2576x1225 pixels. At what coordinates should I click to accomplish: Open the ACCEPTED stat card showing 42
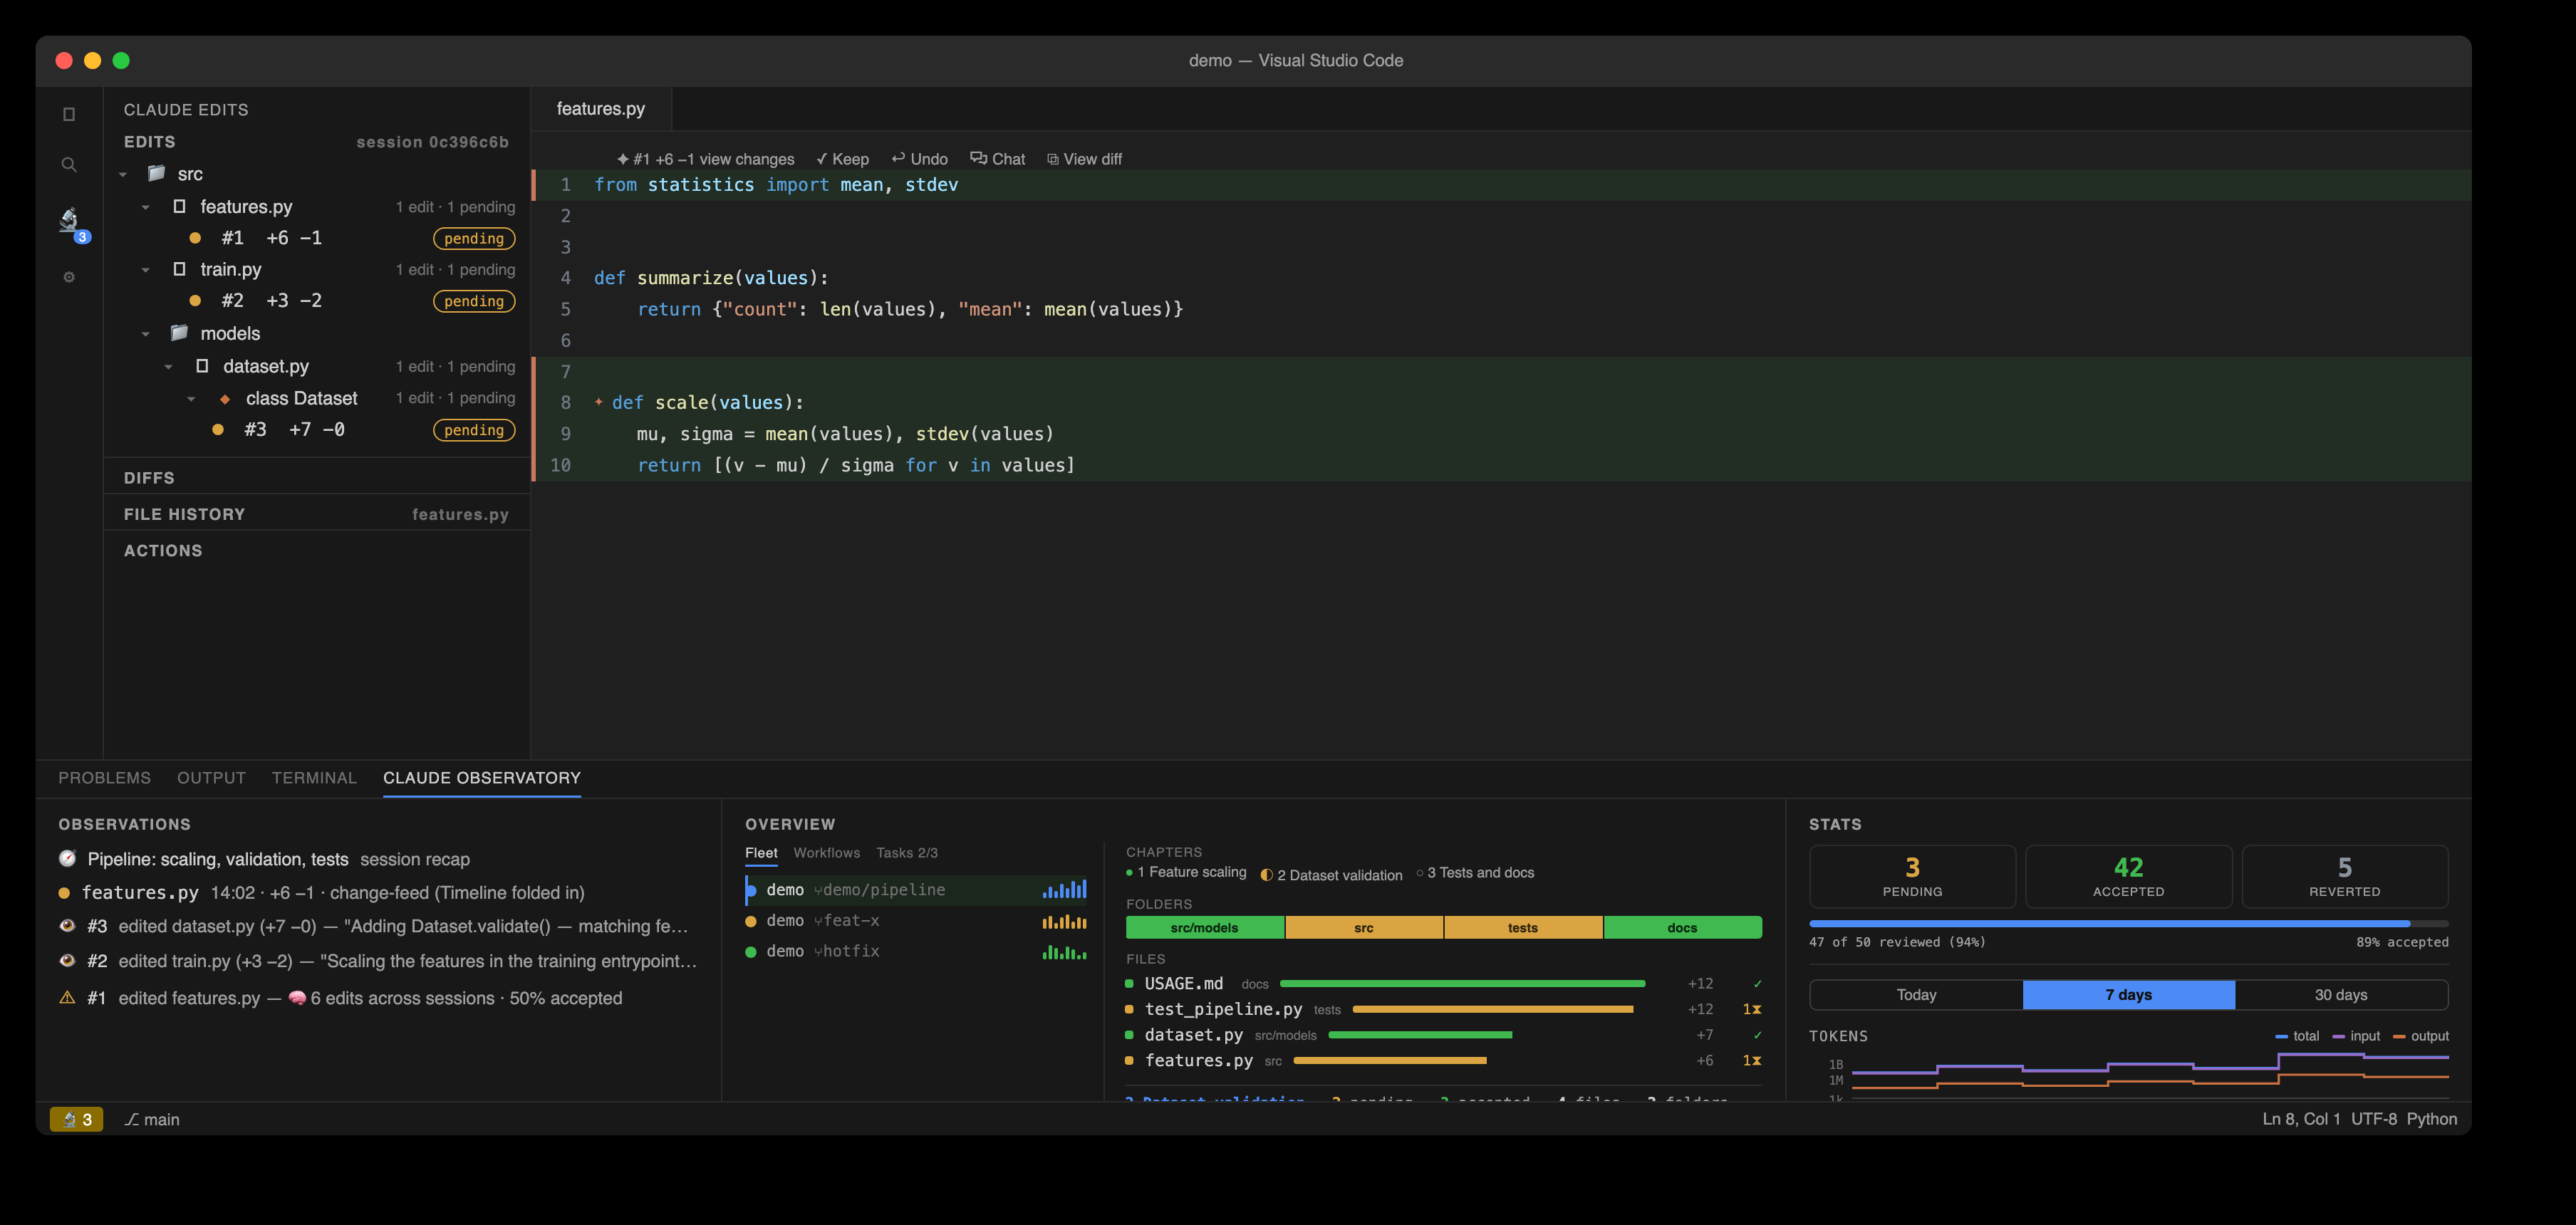(2128, 876)
